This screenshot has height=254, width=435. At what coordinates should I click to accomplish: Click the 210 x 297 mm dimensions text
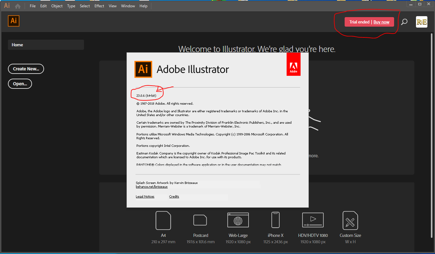click(163, 242)
